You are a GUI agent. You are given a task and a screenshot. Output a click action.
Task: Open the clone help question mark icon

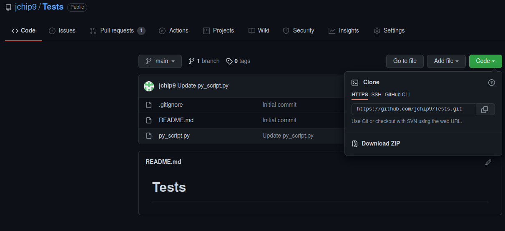[492, 83]
